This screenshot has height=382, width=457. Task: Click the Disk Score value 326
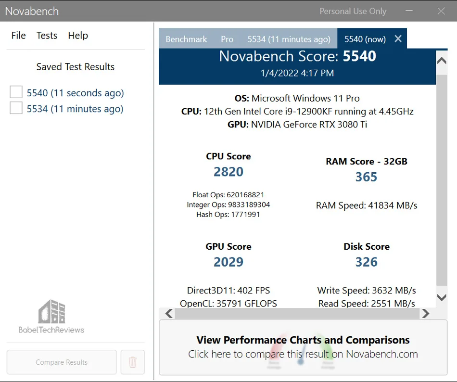pyautogui.click(x=367, y=262)
